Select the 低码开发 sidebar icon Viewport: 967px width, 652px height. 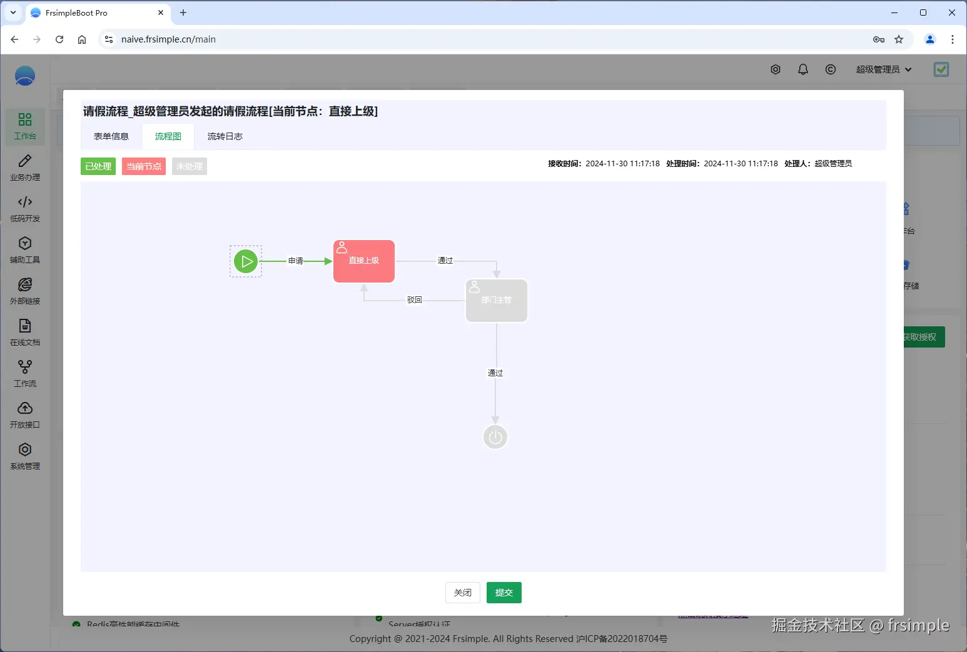[24, 208]
